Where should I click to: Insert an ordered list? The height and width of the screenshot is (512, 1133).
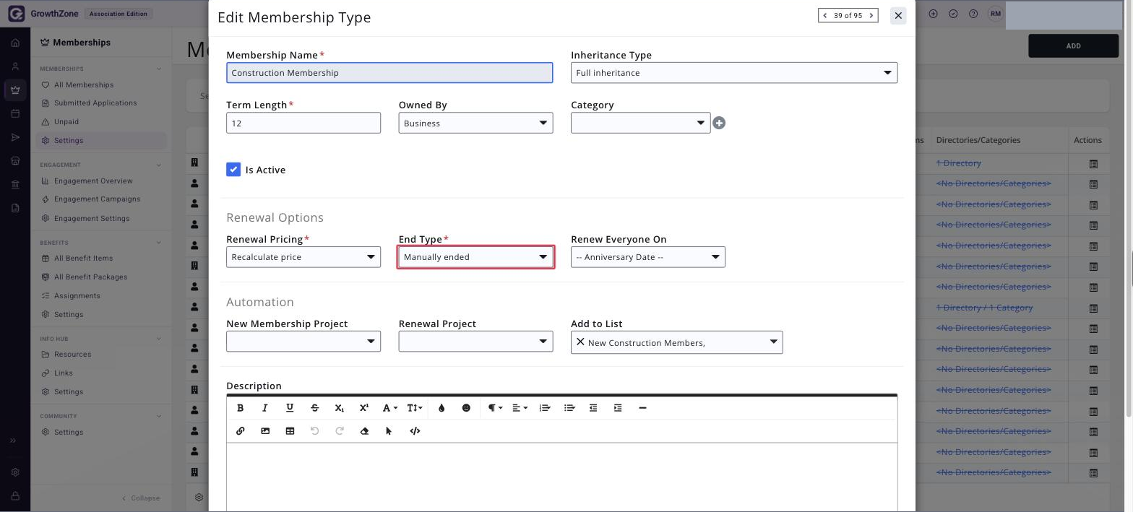coord(545,408)
